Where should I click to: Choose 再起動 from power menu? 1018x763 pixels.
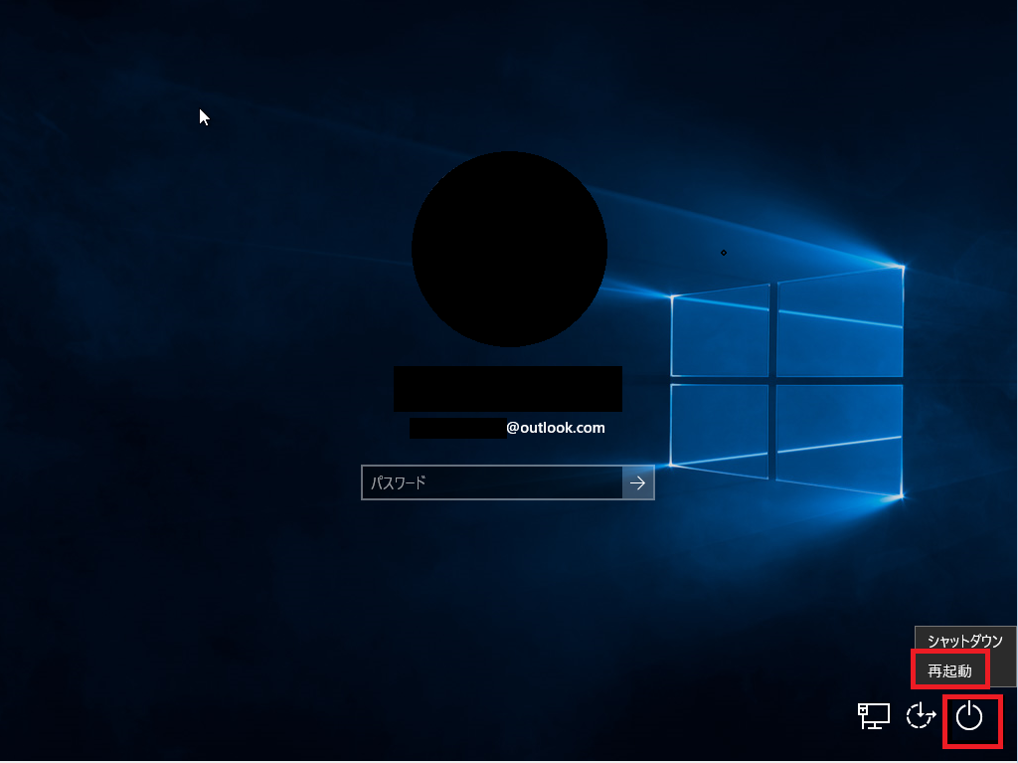coord(949,670)
